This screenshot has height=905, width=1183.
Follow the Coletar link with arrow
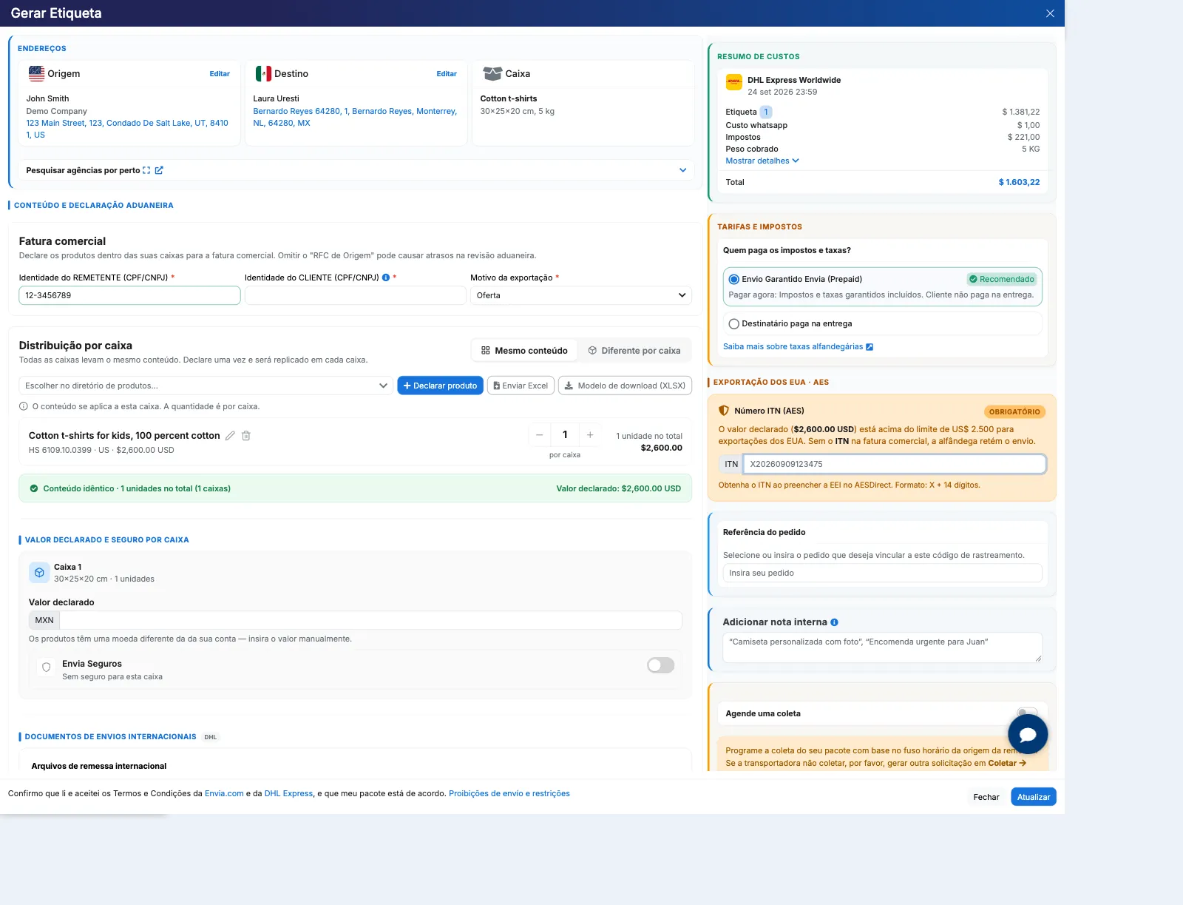(x=1007, y=763)
